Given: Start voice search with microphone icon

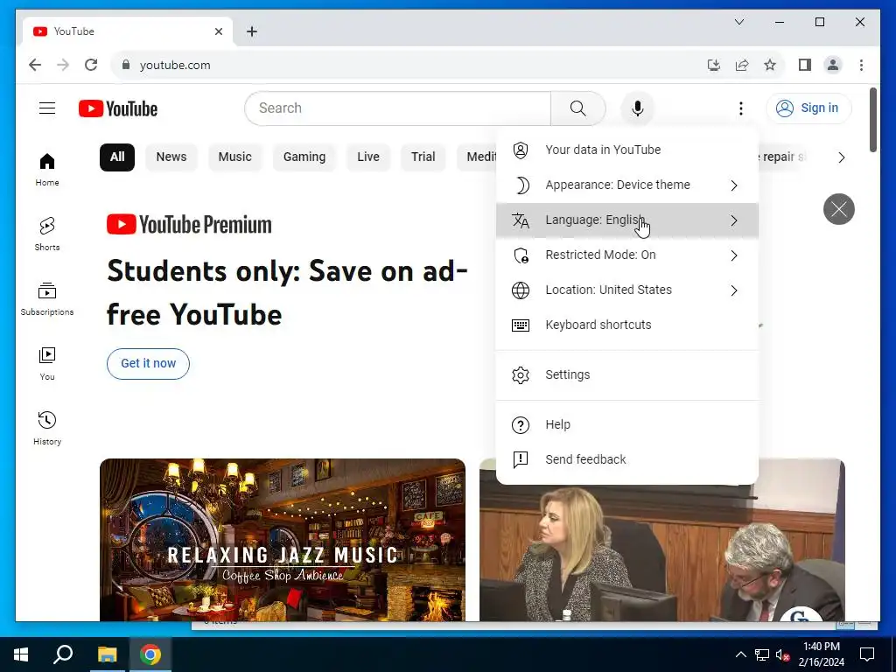Looking at the screenshot, I should (637, 108).
